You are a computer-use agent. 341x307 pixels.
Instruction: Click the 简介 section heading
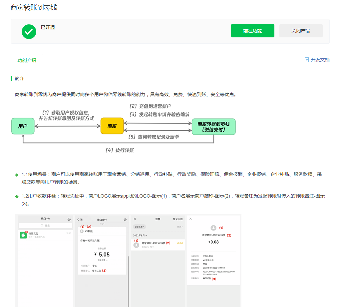(x=19, y=78)
